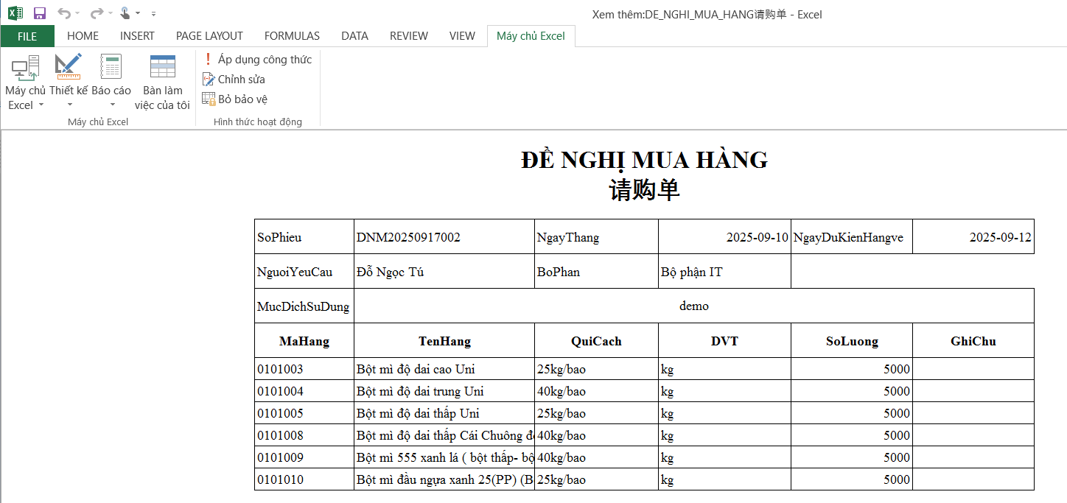Select the SoLuong column header cell
Screen dimensions: 1067x503
point(851,341)
